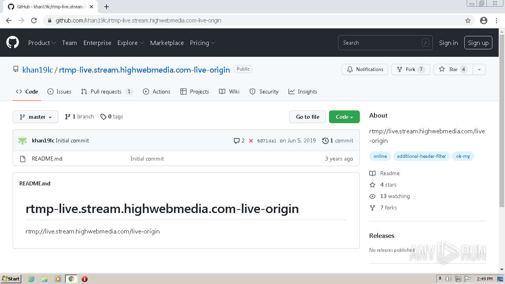This screenshot has width=505, height=284.
Task: Click the stars icon in About
Action: point(372,185)
